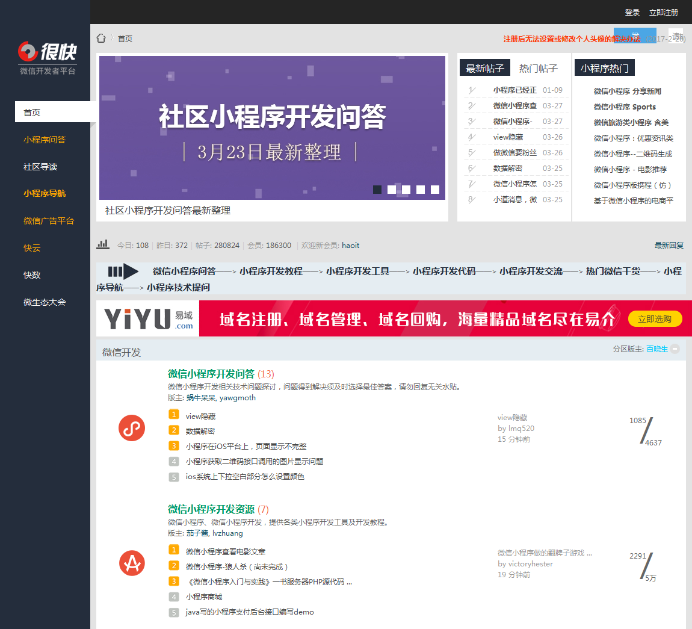
Task: Open latest post 数据解密 dated 03-25
Action: 507,168
